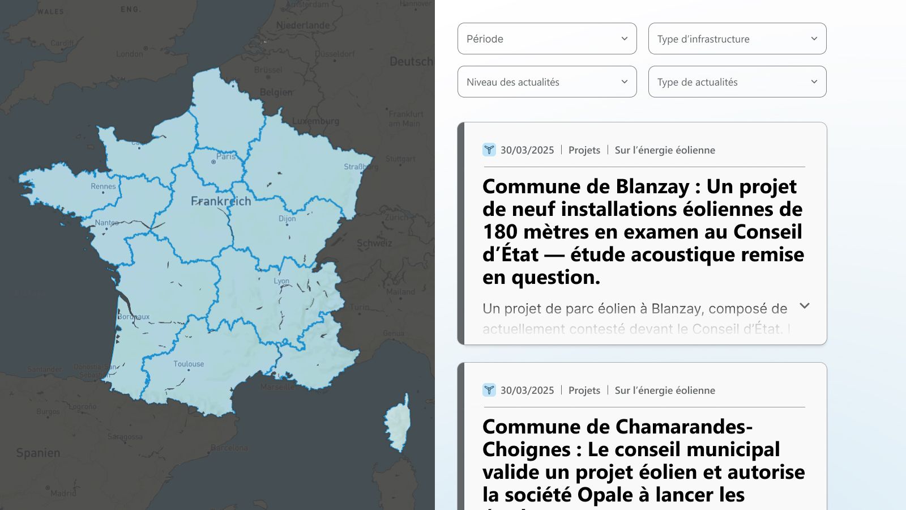The width and height of the screenshot is (906, 510).
Task: Click the Projets tag on Blanzay article
Action: point(584,150)
